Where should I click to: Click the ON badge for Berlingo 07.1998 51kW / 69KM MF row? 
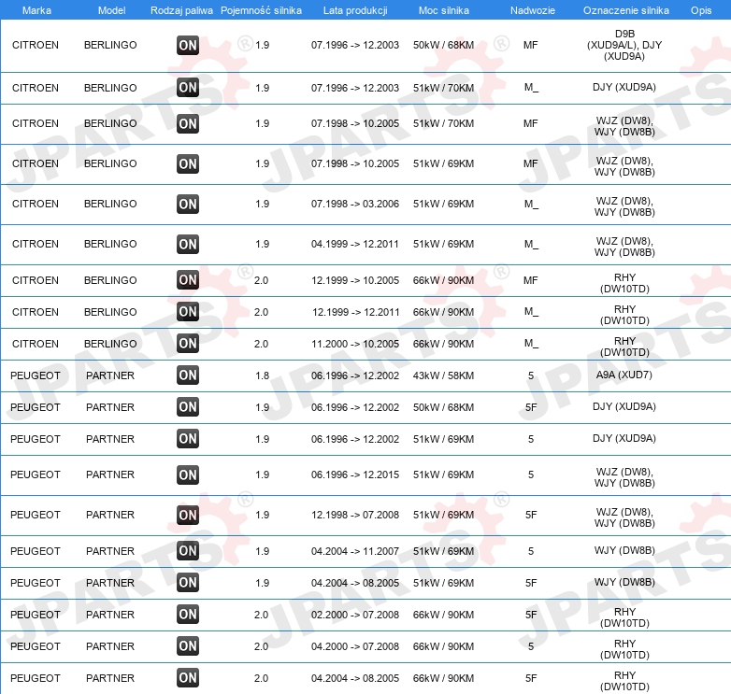[x=188, y=164]
